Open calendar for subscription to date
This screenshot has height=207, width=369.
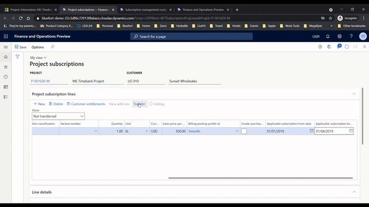click(x=351, y=131)
